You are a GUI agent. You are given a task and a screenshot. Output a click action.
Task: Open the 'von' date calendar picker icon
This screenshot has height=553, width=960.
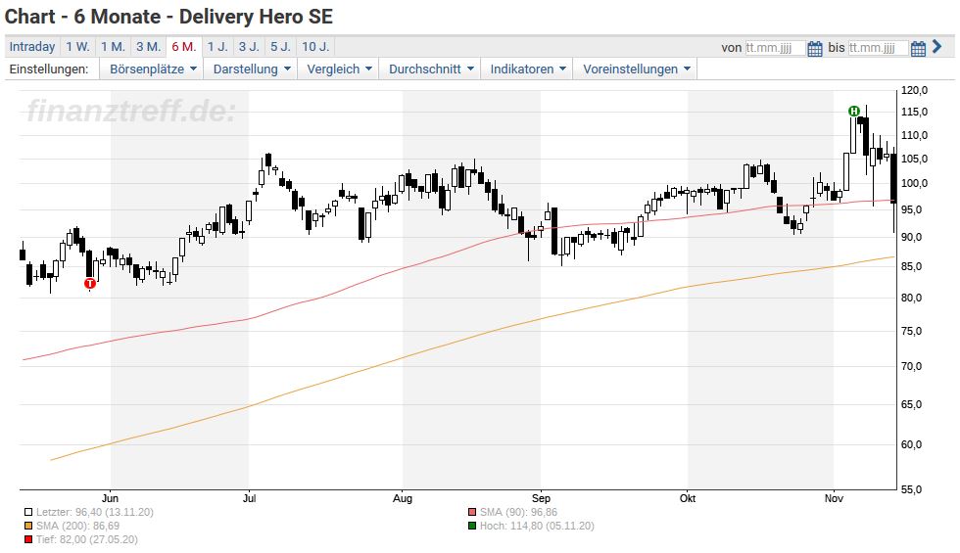[814, 48]
